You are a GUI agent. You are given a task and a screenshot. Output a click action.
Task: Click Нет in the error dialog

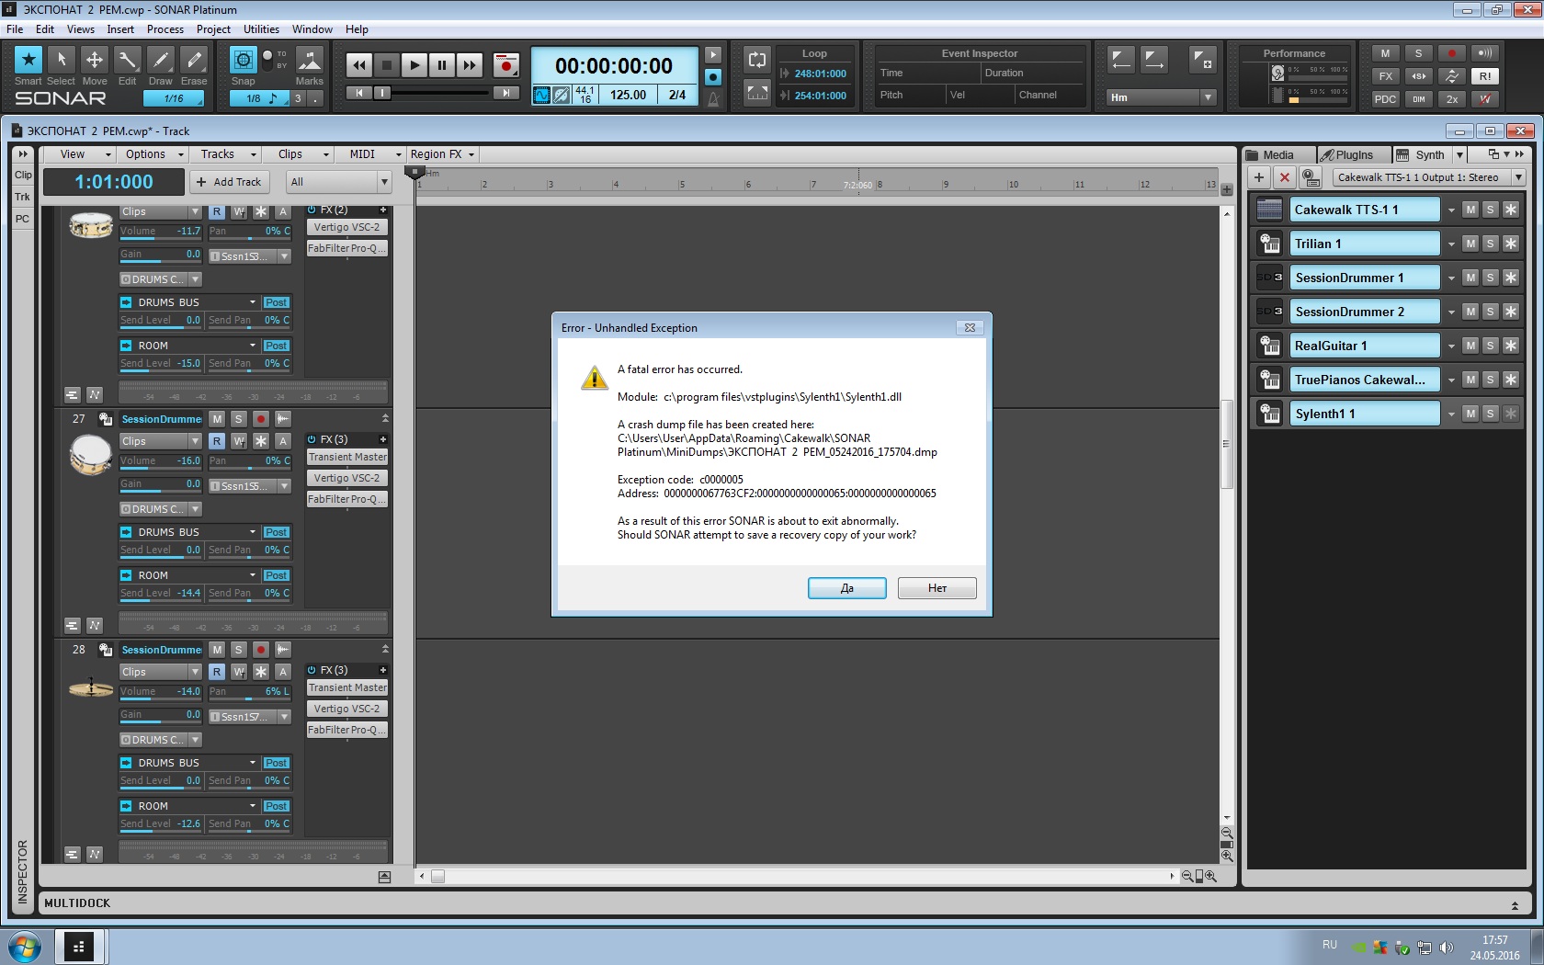coord(937,588)
